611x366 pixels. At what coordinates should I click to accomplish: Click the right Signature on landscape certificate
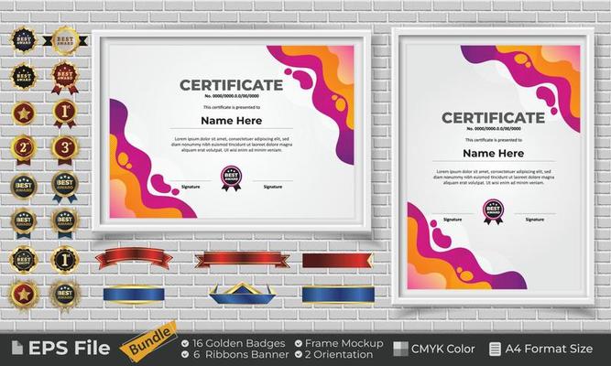click(x=273, y=187)
